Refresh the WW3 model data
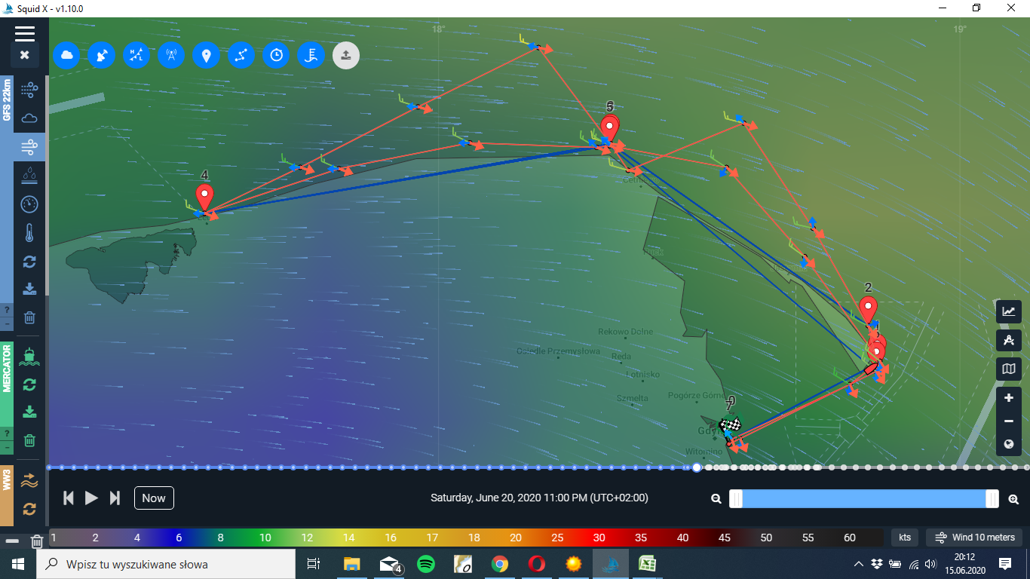The height and width of the screenshot is (579, 1030). pyautogui.click(x=29, y=509)
